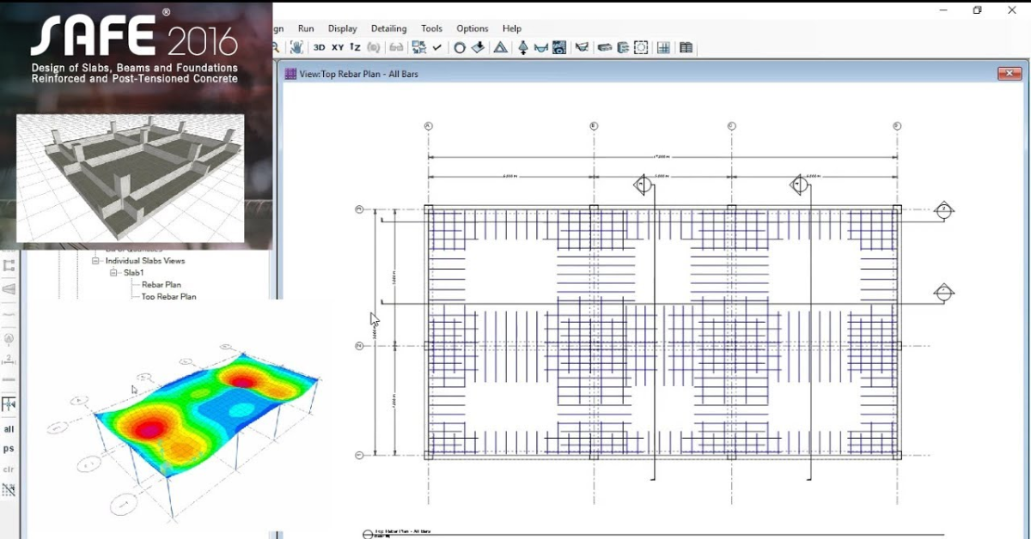1031x539 pixels.
Task: Select the Pan tool in the toolbar
Action: tap(296, 47)
